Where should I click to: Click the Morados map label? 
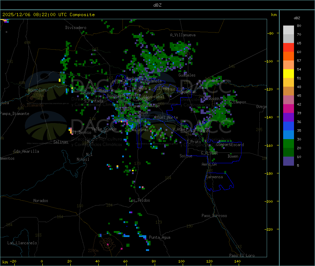click(x=41, y=201)
